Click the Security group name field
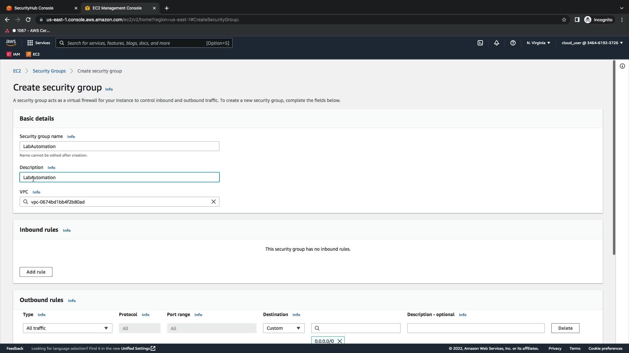This screenshot has width=629, height=353. 119,146
